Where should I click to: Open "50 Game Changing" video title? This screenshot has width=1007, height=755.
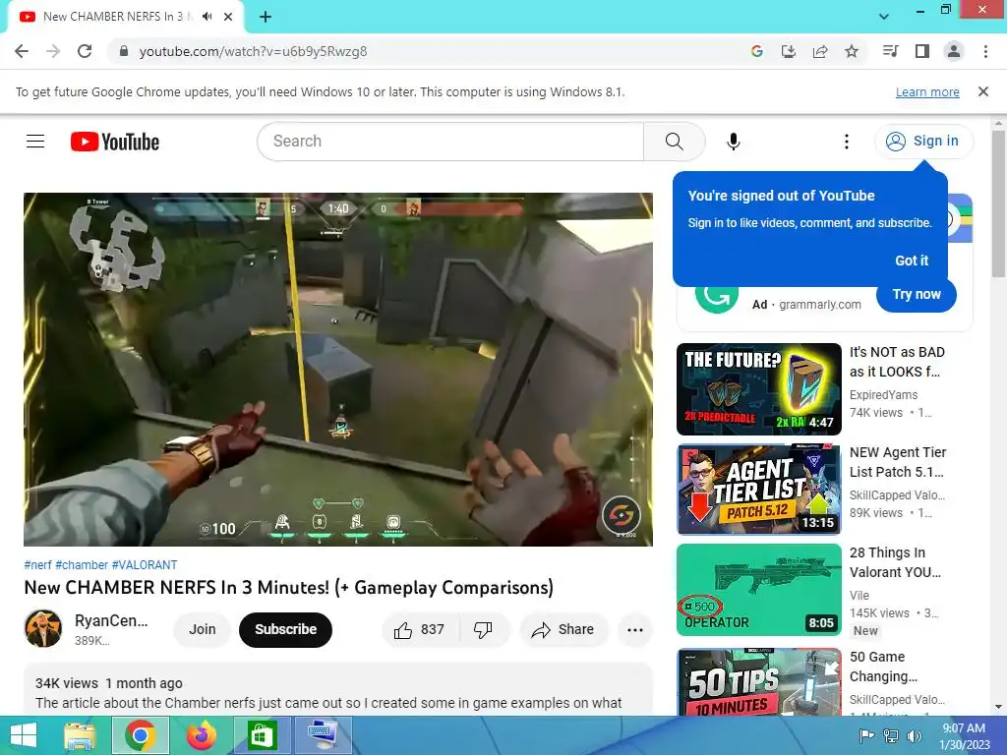click(x=884, y=667)
